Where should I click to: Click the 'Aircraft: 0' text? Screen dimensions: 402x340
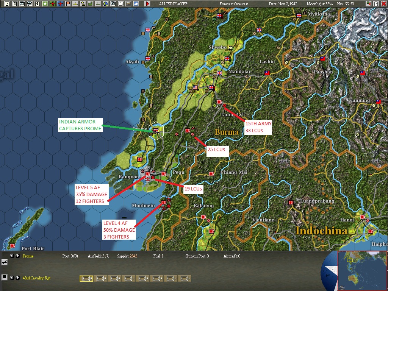[232, 256]
